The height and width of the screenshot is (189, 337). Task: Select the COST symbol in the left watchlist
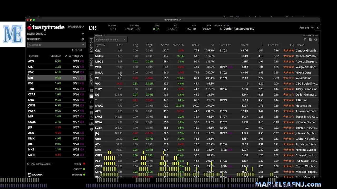tap(32, 105)
